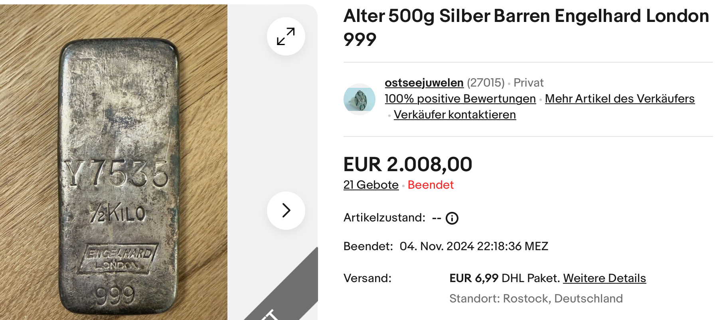Open Weitere Details for shipping

point(604,278)
